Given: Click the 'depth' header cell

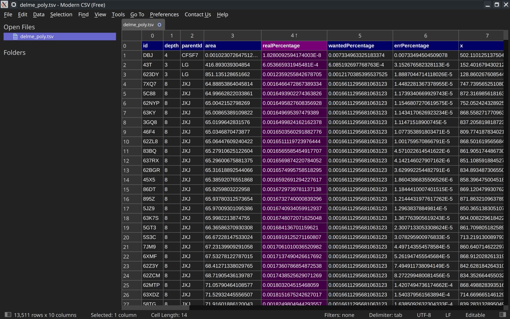Looking at the screenshot, I should coord(172,46).
